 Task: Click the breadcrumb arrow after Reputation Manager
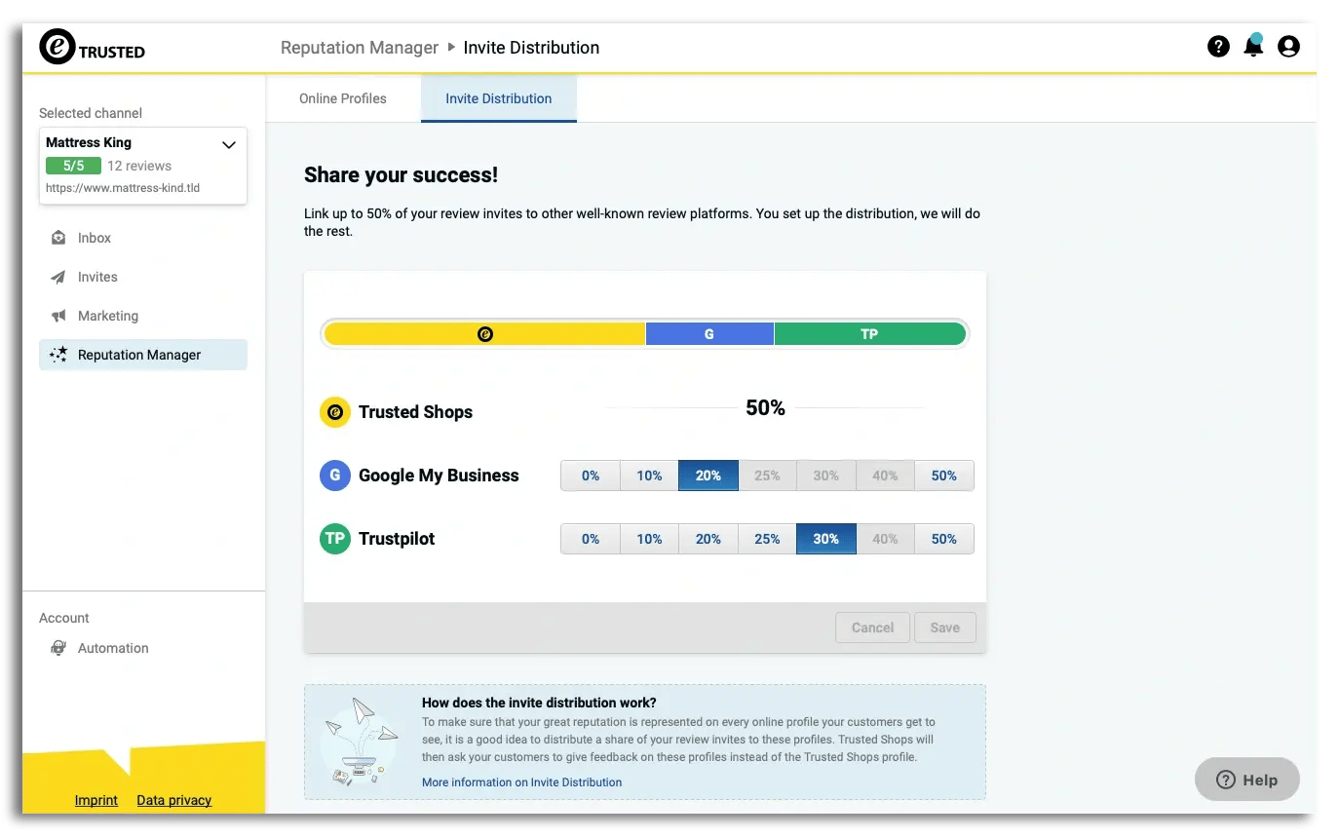(451, 47)
